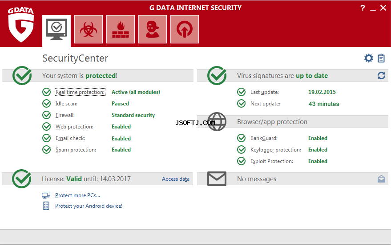This screenshot has width=391, height=245.
Task: Open settings via the gear icon
Action: coord(369,58)
